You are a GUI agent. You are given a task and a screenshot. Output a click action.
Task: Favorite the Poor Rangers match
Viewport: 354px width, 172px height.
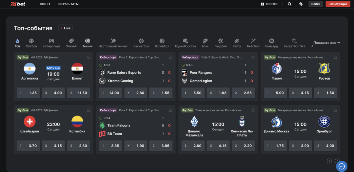(x=253, y=58)
